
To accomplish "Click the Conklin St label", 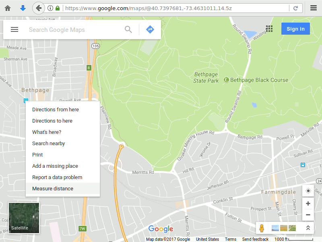I will (223, 200).
